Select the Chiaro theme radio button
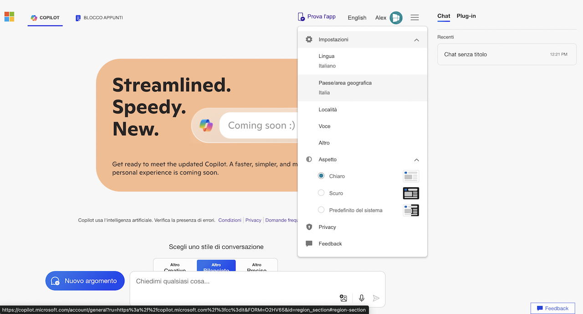The image size is (583, 314). (321, 176)
